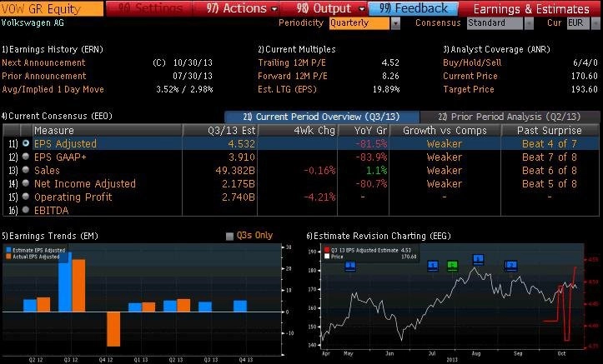Click the Prior Announcement date 07/30/13
Viewport: 603px width, 364px height.
(x=193, y=76)
